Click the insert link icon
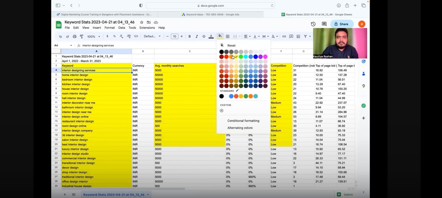This screenshot has height=198, width=442. 284,36
